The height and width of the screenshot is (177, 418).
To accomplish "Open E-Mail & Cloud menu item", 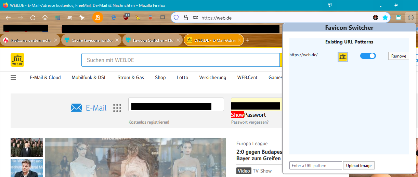I will coord(45,77).
